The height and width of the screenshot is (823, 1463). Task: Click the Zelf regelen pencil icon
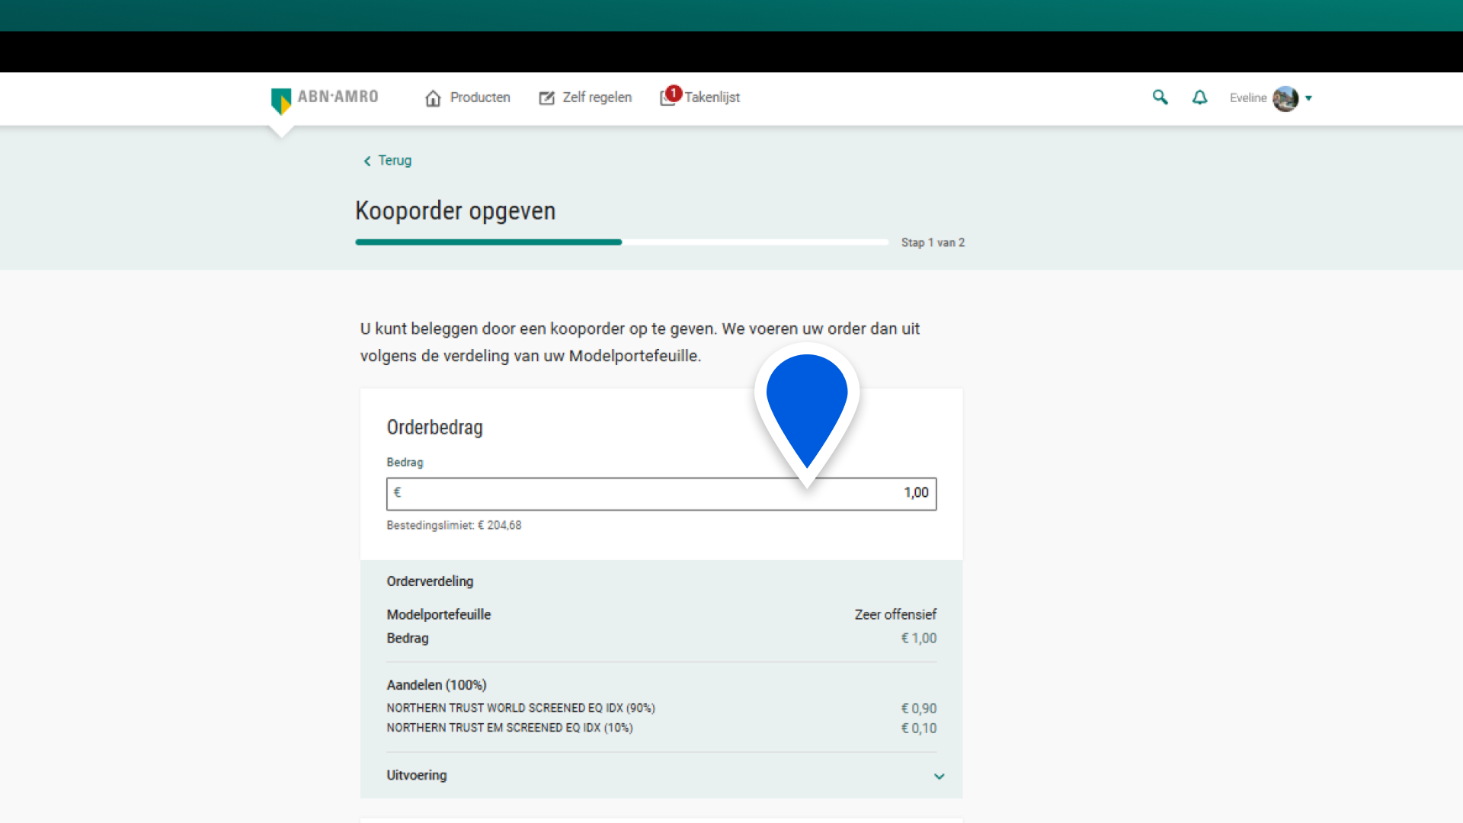tap(546, 98)
